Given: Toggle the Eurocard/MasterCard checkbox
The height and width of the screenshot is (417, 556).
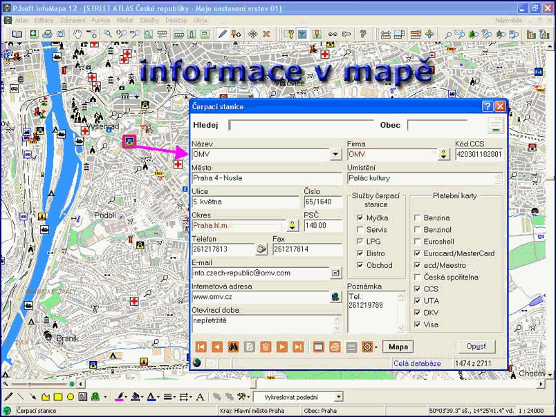Looking at the screenshot, I should 418,253.
